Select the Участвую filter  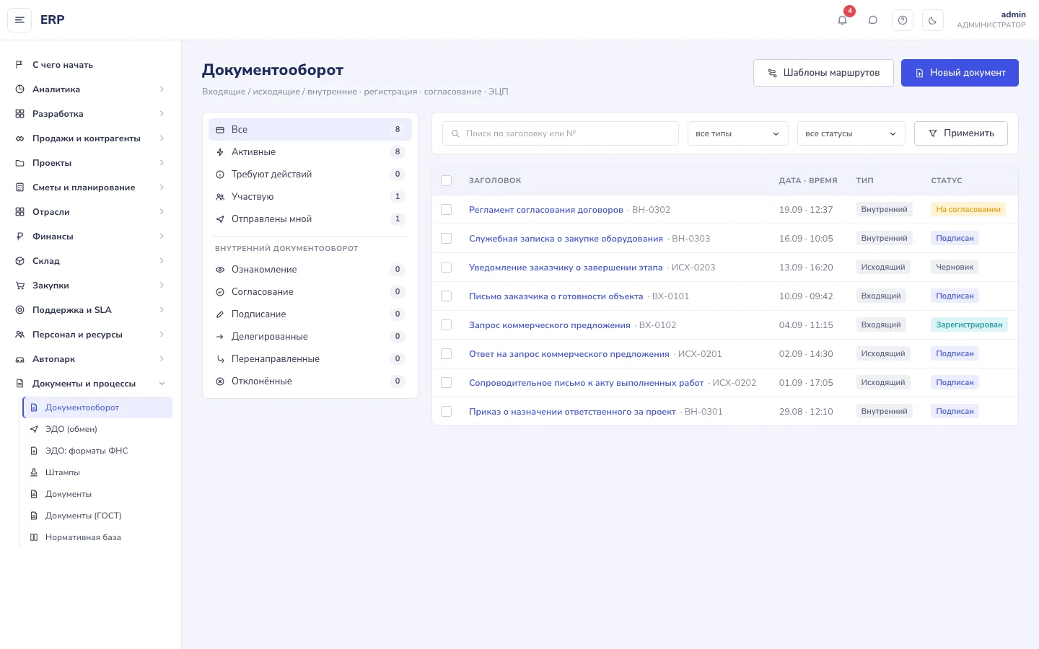pos(310,197)
